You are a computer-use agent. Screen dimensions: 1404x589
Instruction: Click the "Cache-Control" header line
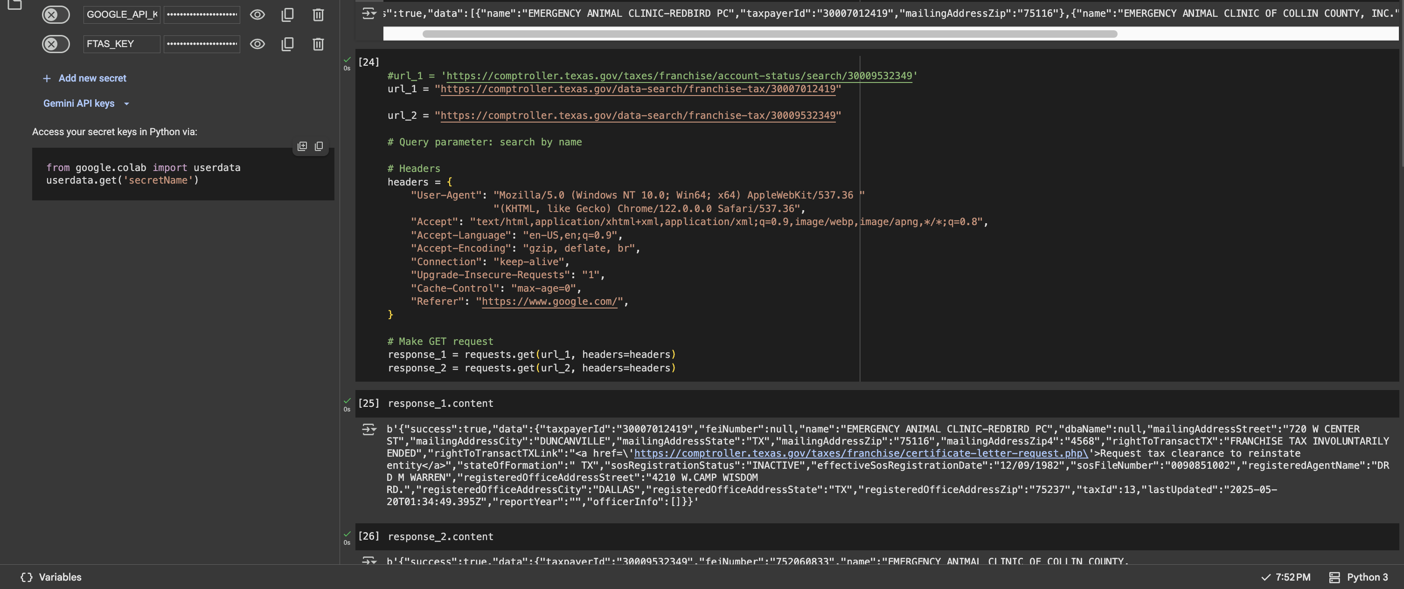(x=496, y=288)
